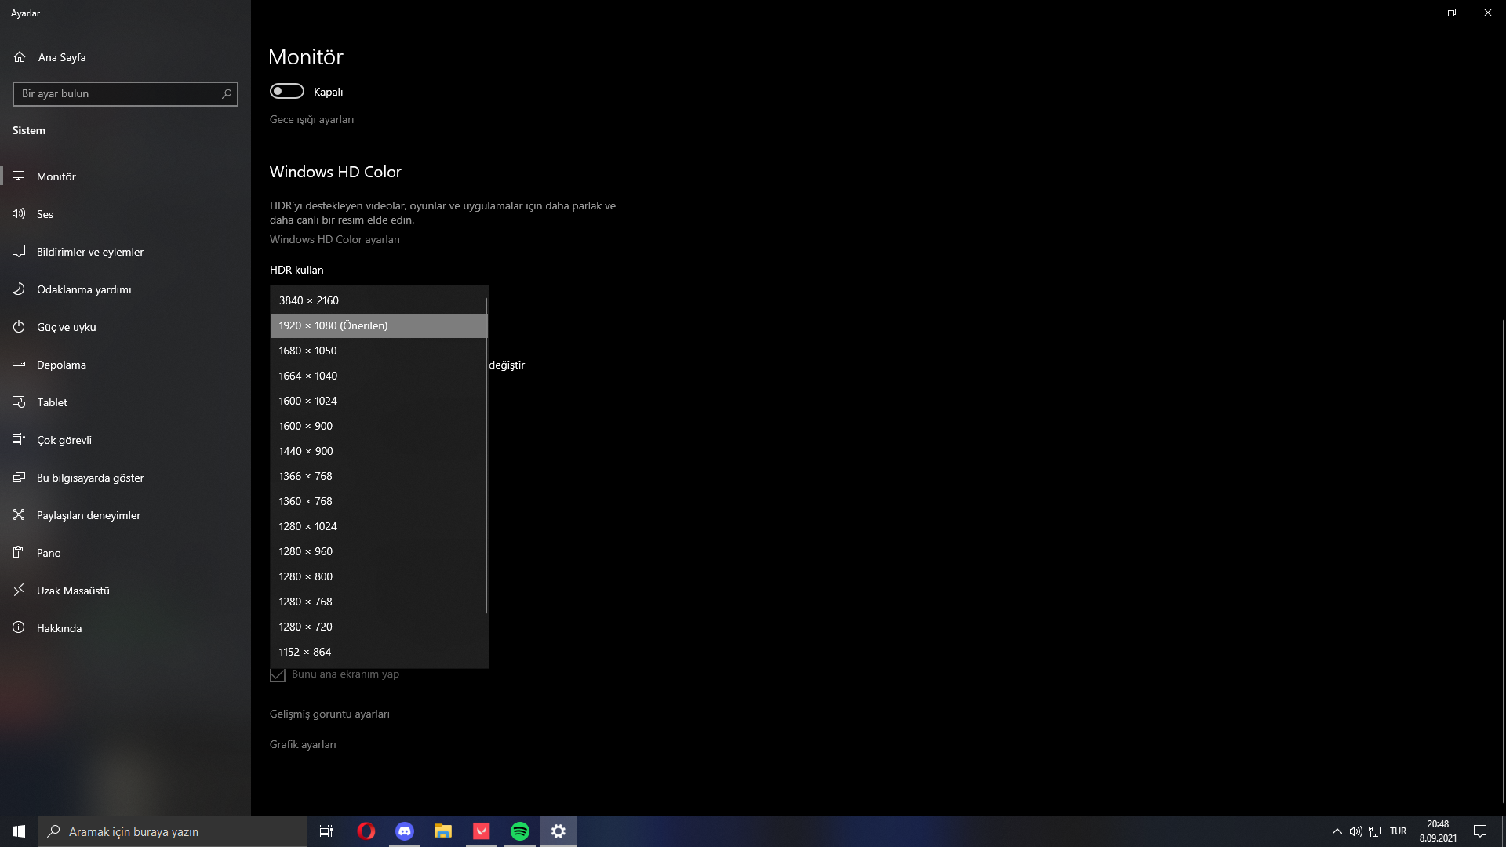This screenshot has height=847, width=1506.
Task: Choose 1280 × 720 resolution option
Action: [379, 627]
